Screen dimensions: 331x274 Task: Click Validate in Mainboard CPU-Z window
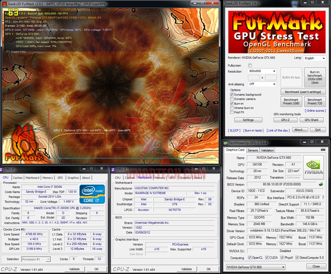click(186, 269)
